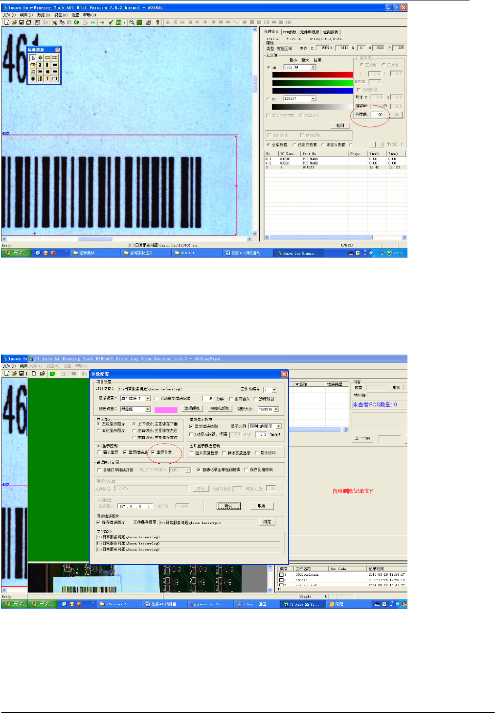The image size is (495, 713).
Task: Select the MARK0 row in component list
Action: [335, 159]
